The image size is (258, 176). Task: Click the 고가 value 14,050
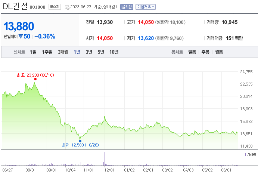146,22
